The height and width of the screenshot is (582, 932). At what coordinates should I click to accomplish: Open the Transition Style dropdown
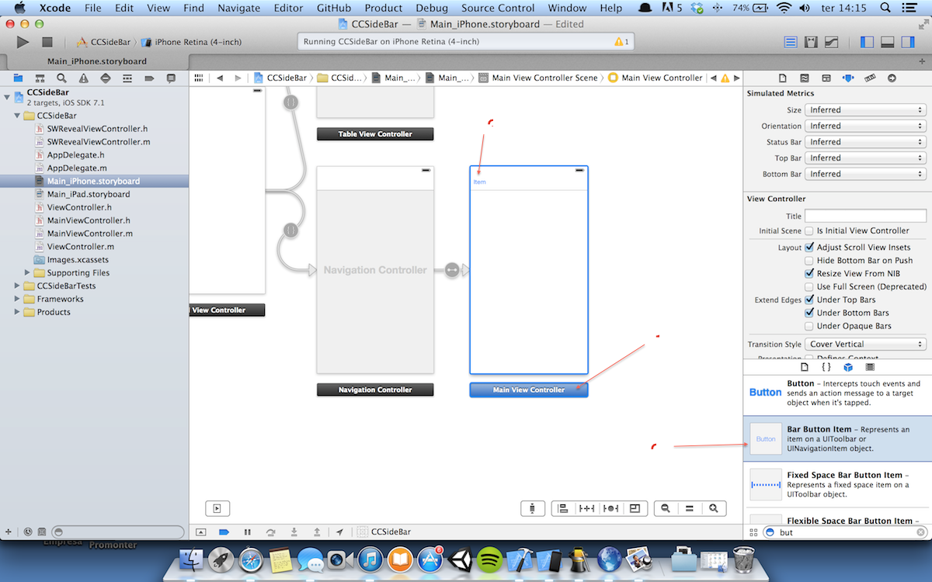coord(865,345)
